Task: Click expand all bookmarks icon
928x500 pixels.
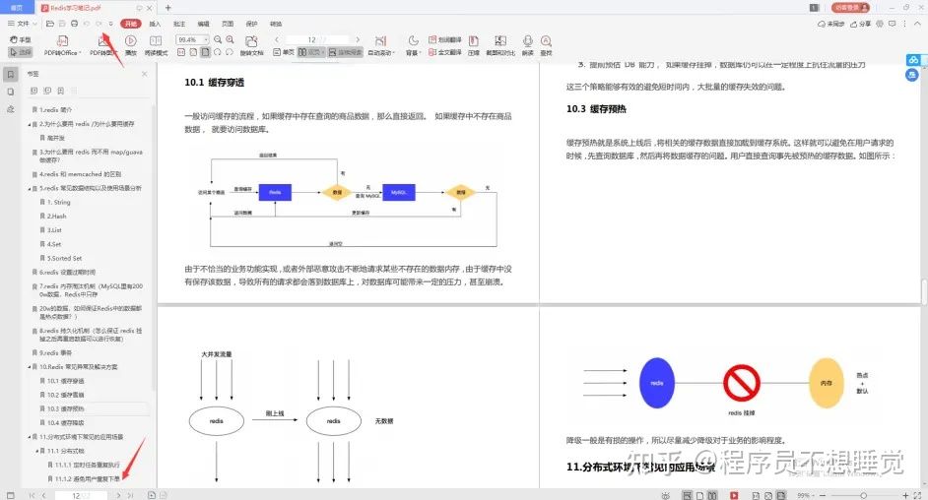Action: tap(33, 91)
